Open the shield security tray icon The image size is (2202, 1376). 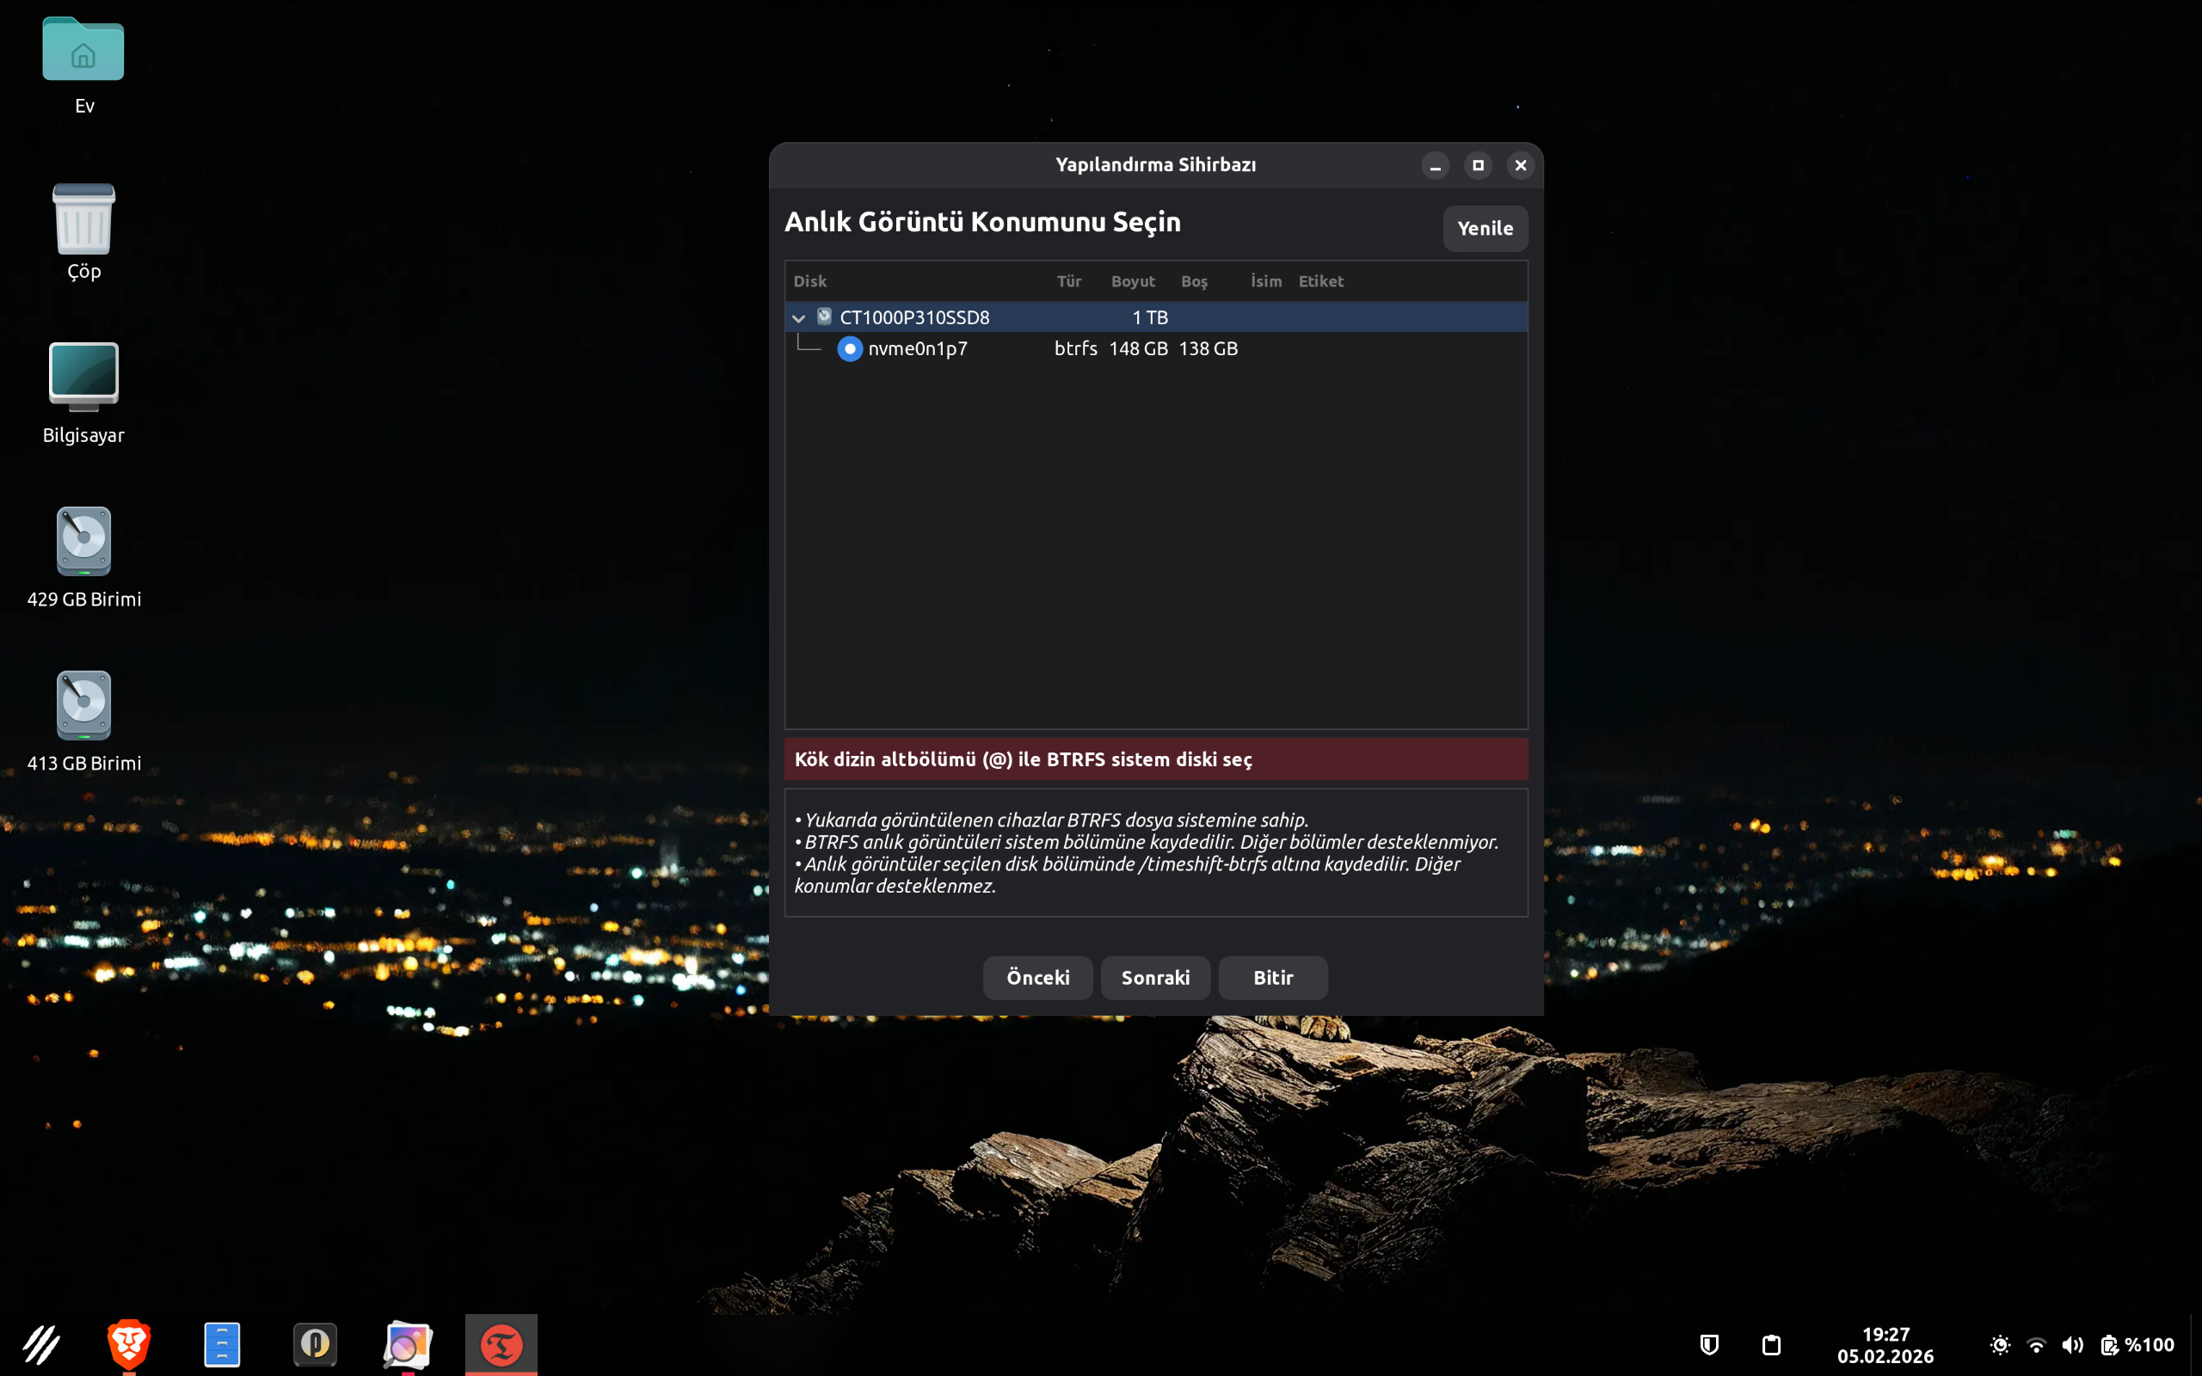click(x=1709, y=1344)
